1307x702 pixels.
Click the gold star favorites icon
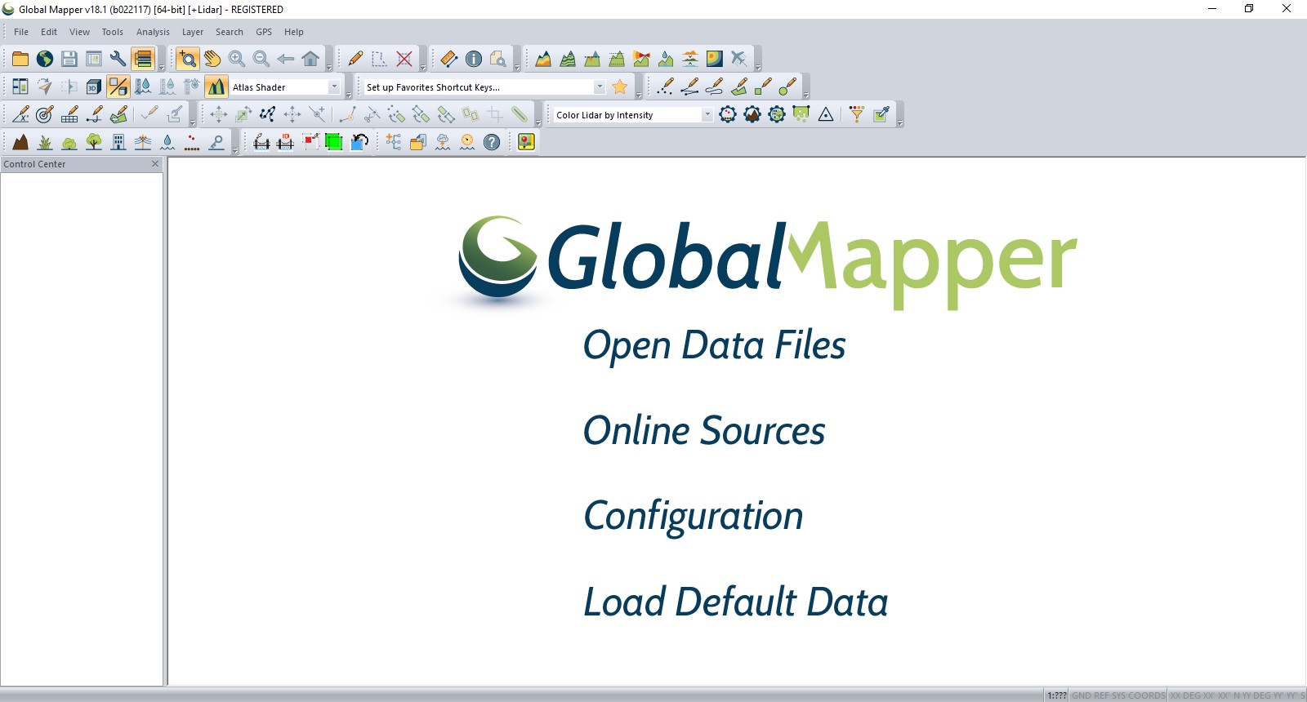click(620, 87)
